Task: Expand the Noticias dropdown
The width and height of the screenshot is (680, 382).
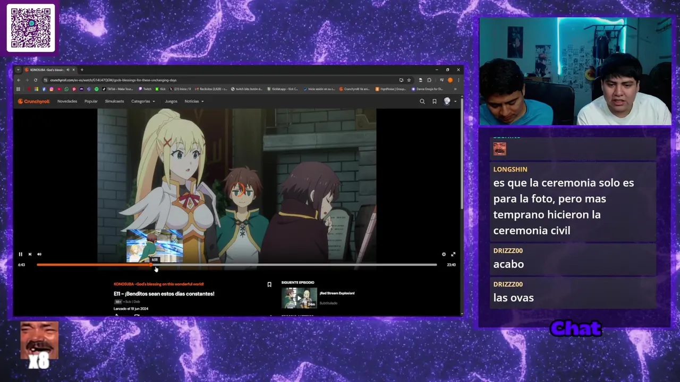Action: (x=194, y=101)
